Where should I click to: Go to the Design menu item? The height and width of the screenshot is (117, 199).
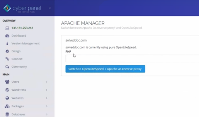16,51
